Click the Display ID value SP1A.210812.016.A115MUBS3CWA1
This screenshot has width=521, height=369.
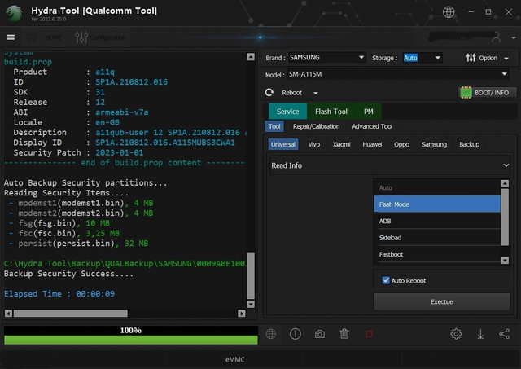(x=165, y=143)
